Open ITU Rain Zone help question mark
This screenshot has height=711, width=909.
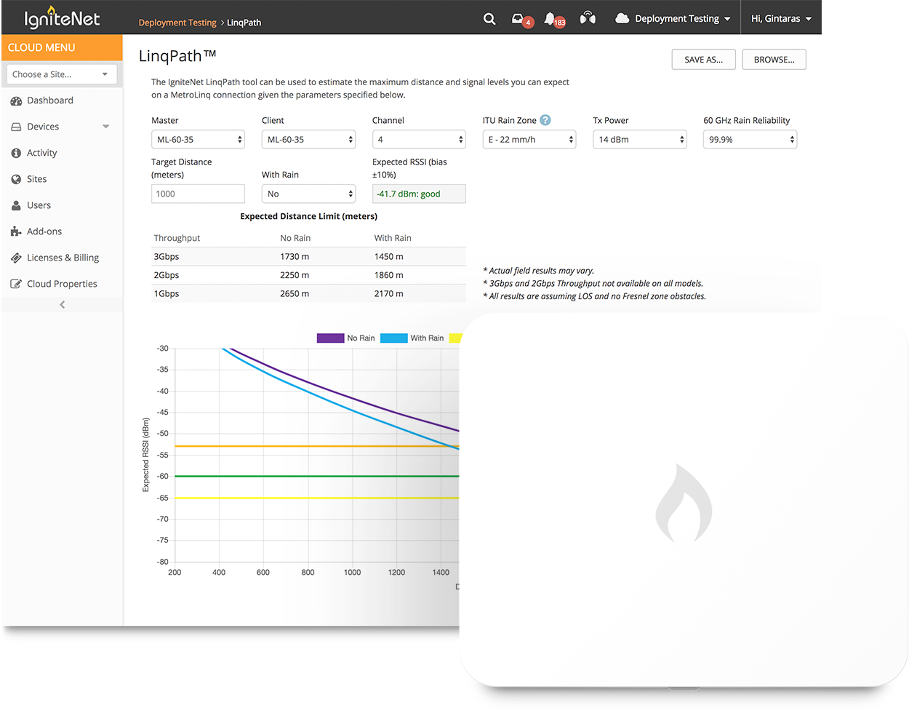pos(545,120)
